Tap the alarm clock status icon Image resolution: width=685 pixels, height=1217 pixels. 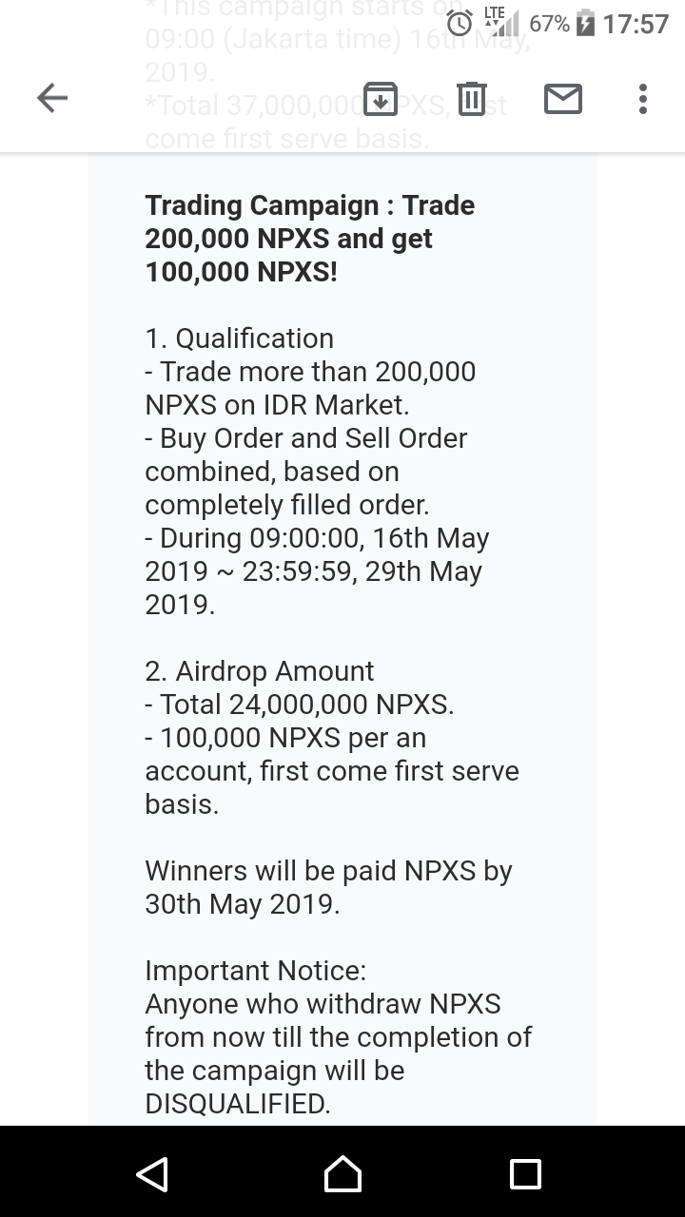[x=461, y=23]
